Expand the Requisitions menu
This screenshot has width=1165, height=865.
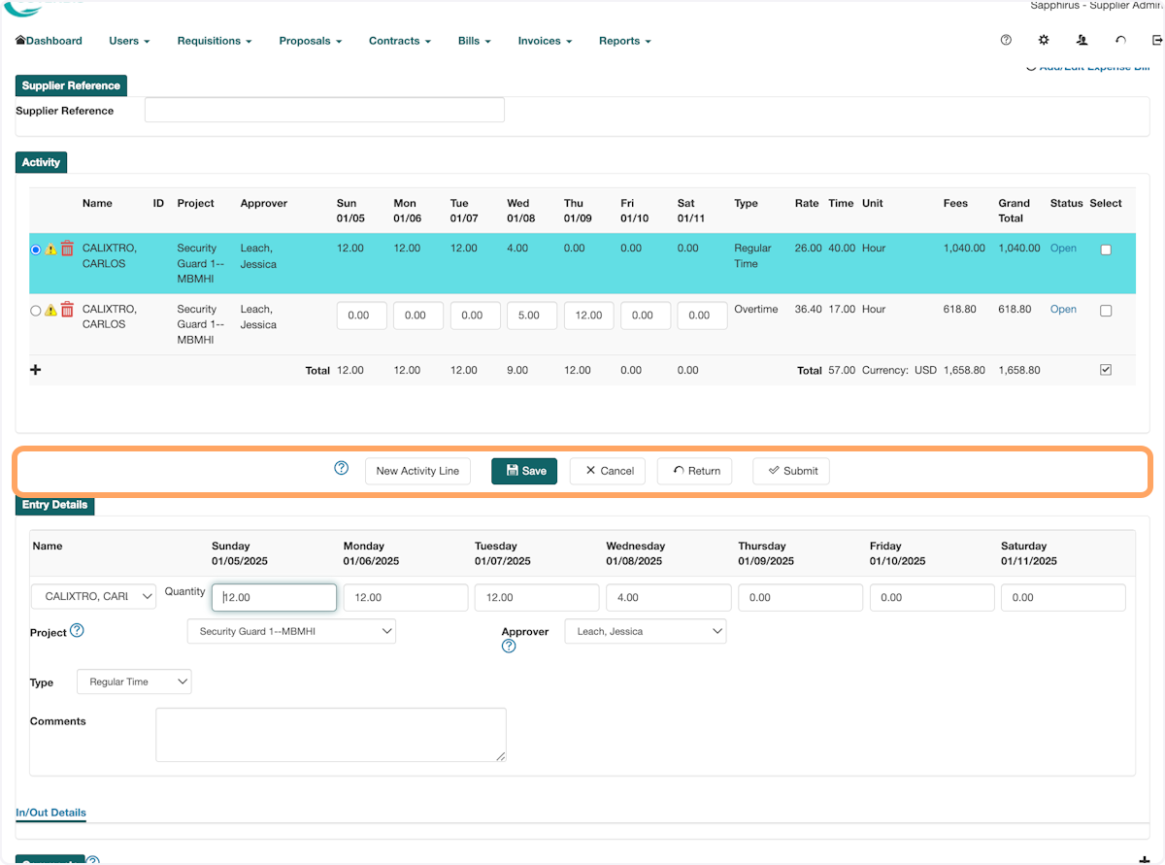pos(215,41)
